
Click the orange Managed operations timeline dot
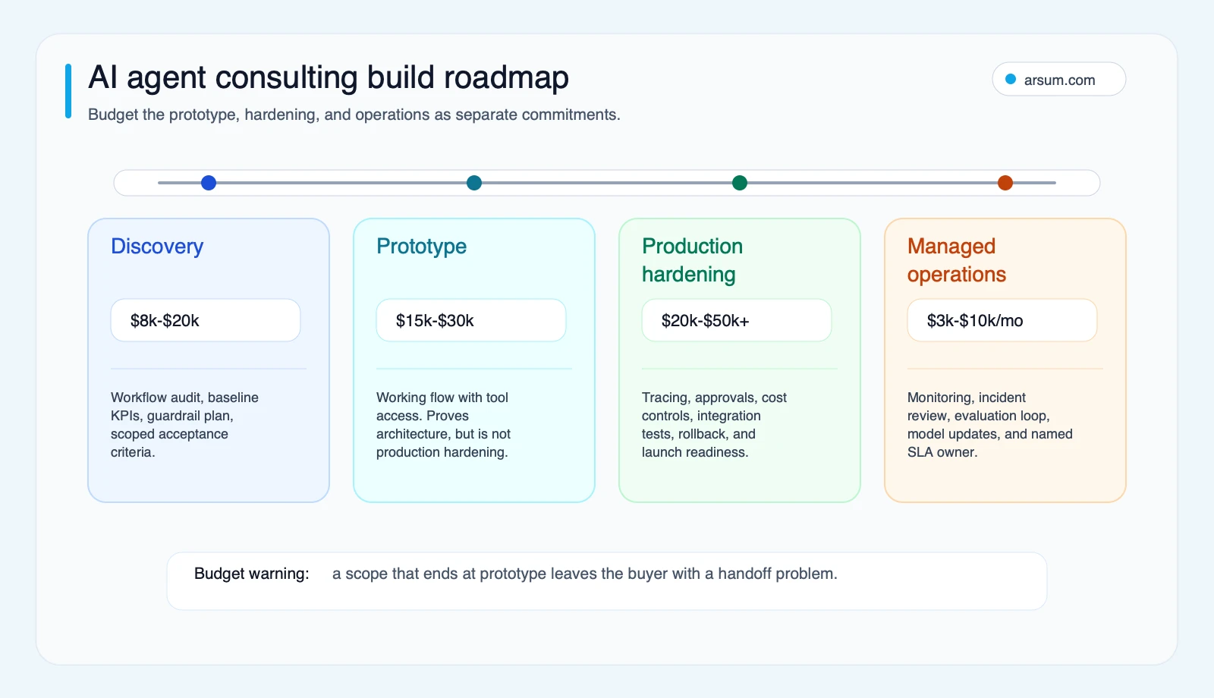(1005, 183)
